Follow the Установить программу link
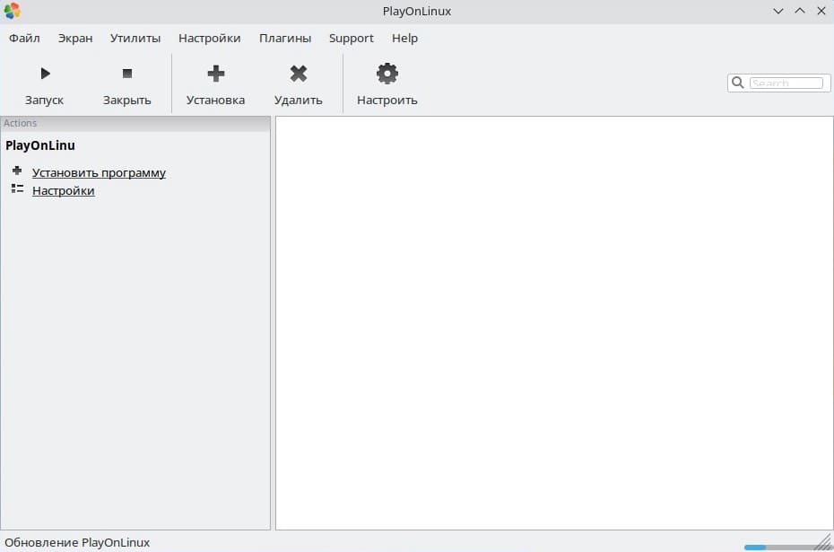Image resolution: width=834 pixels, height=552 pixels. coord(99,172)
